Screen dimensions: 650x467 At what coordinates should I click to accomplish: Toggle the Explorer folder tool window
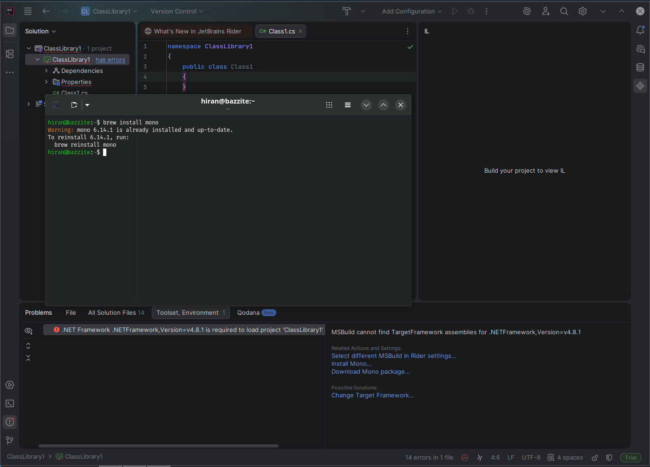click(x=10, y=31)
